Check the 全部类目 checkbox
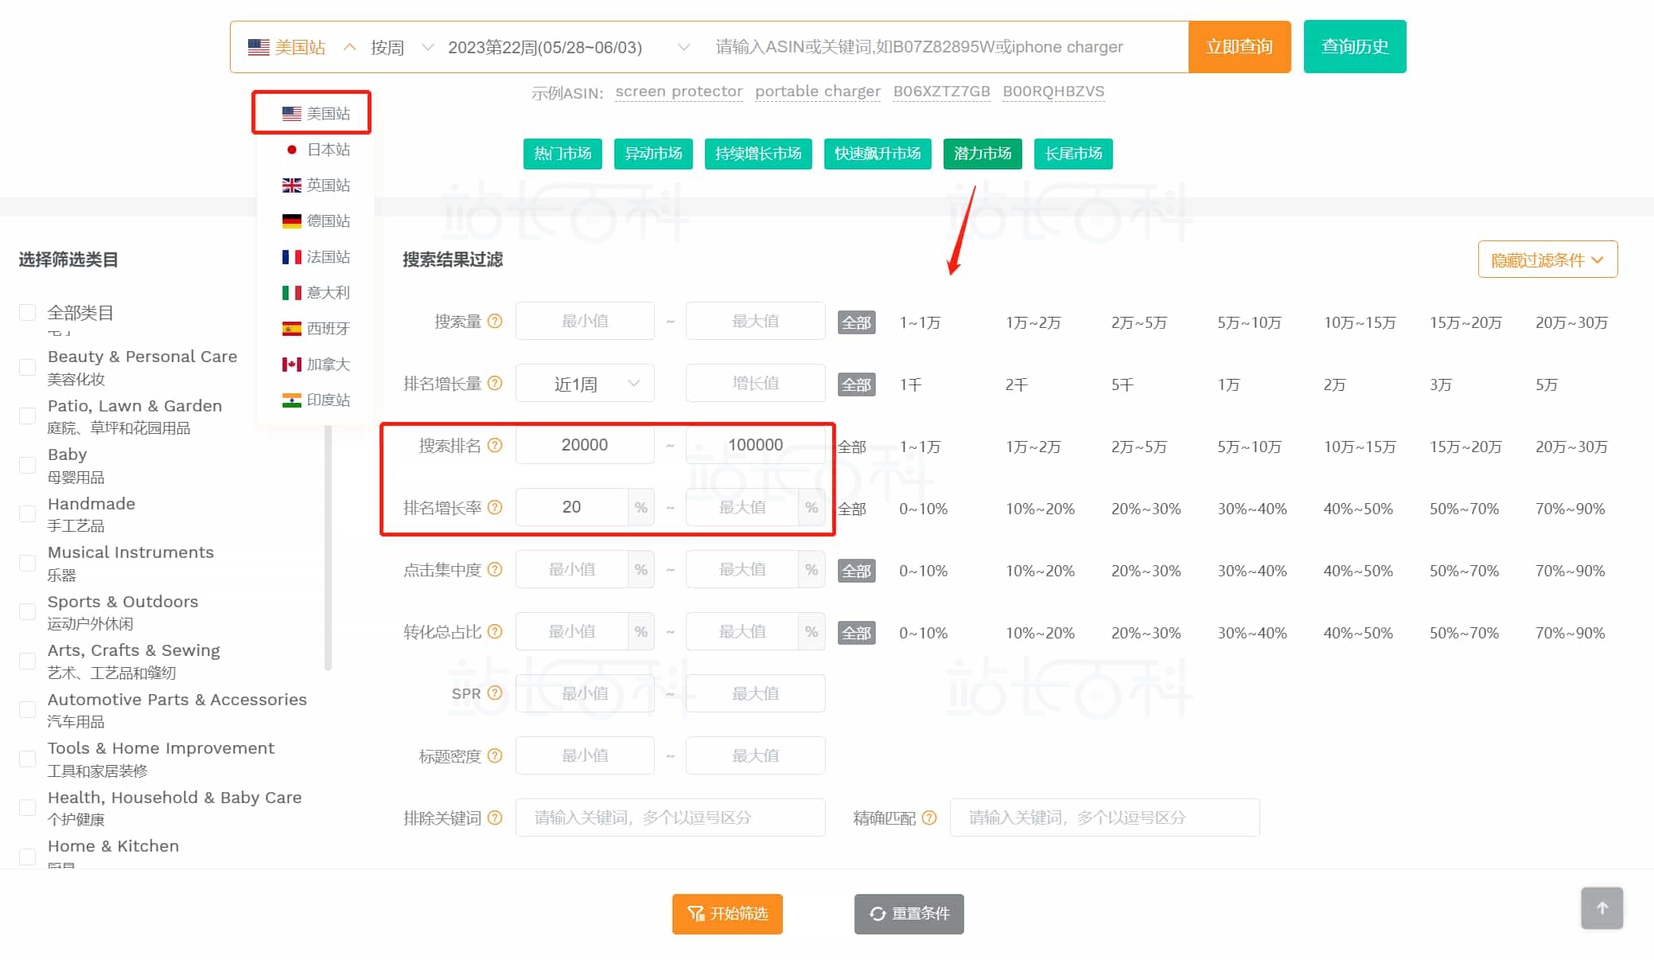The width and height of the screenshot is (1654, 960). pos(28,312)
